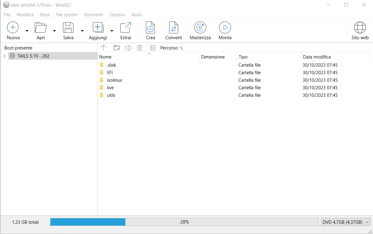Open the Boot menu

click(x=45, y=14)
